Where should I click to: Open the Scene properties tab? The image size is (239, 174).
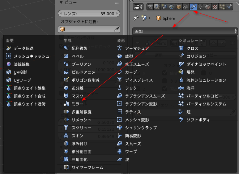click(164, 7)
